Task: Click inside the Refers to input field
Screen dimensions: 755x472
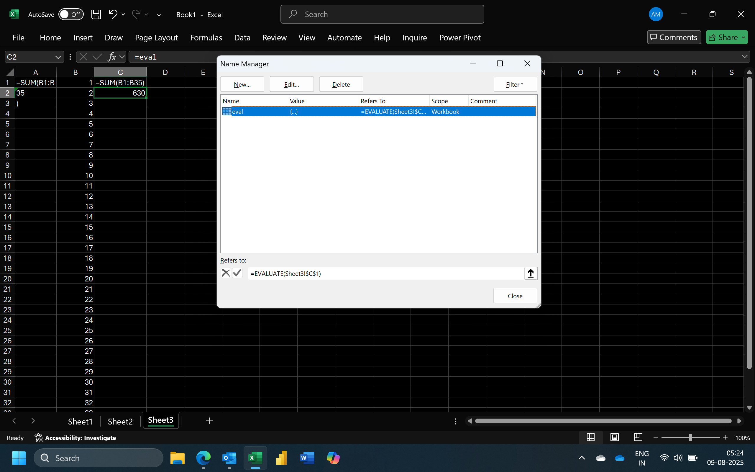Action: point(385,273)
